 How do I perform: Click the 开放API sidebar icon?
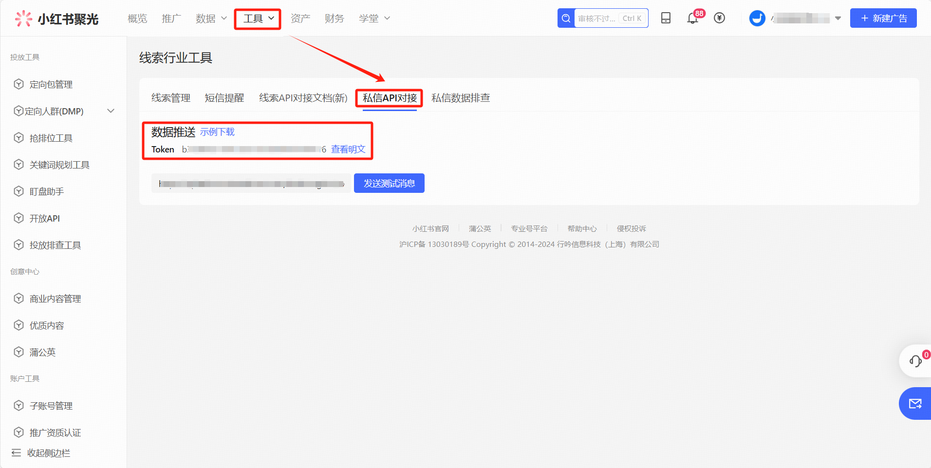point(19,218)
